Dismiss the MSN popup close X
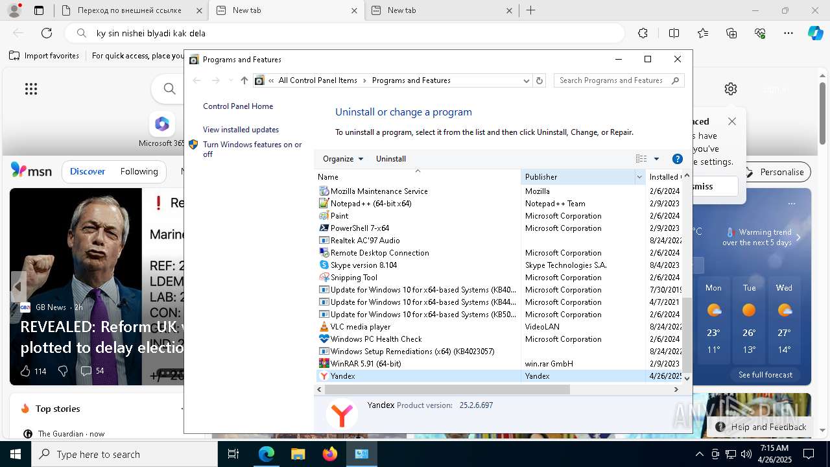The height and width of the screenshot is (467, 830). click(x=732, y=121)
